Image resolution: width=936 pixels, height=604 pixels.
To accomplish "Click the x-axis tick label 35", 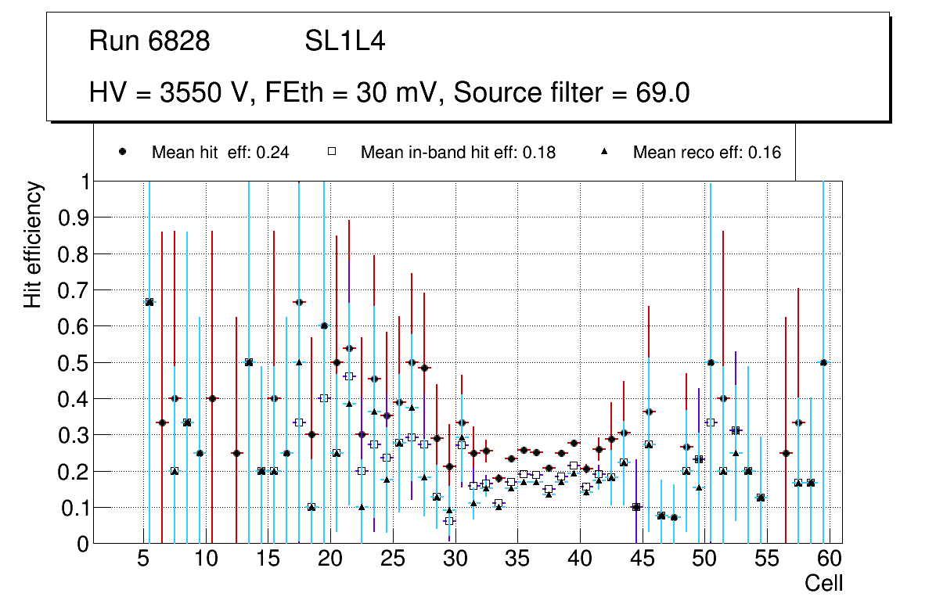I will click(x=517, y=560).
